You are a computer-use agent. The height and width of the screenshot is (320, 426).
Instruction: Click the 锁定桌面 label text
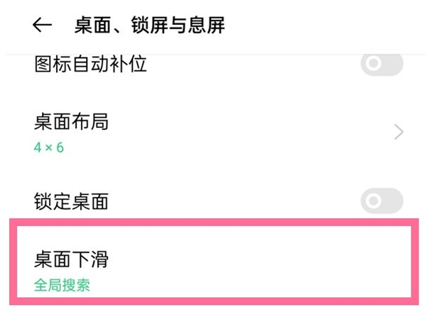[70, 201]
